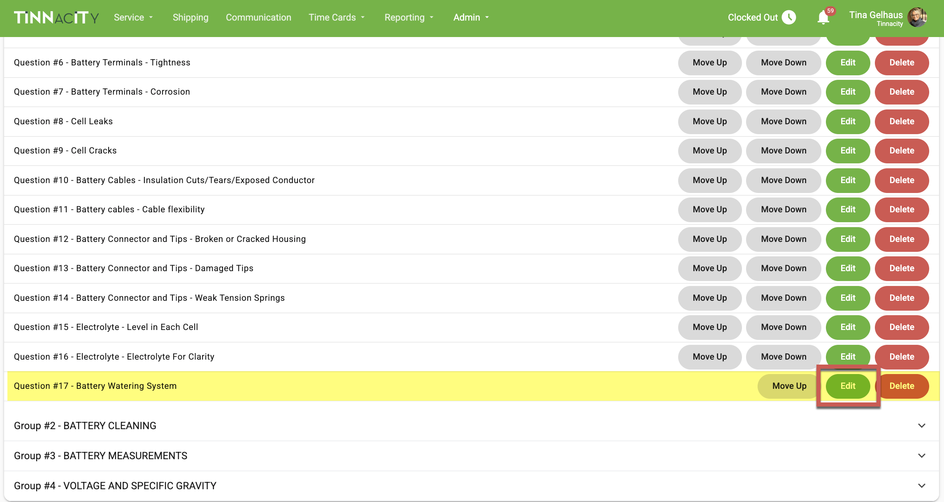Expand Group #3 Battery Measurements section

(922, 456)
